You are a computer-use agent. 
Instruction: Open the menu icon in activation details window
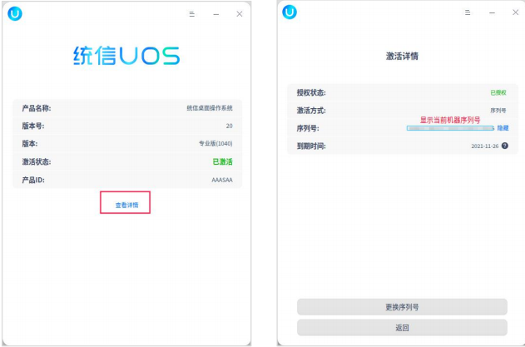[x=468, y=12]
